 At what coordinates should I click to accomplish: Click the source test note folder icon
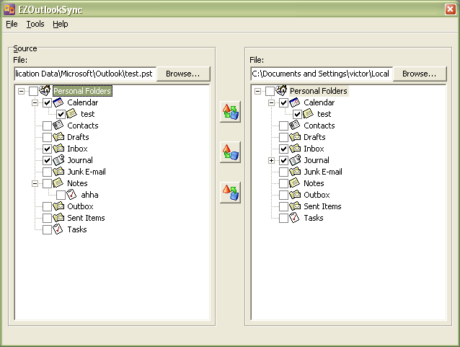[x=72, y=113]
